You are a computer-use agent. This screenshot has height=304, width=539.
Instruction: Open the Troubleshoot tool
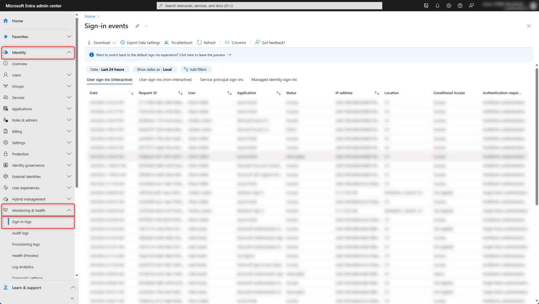tap(179, 43)
